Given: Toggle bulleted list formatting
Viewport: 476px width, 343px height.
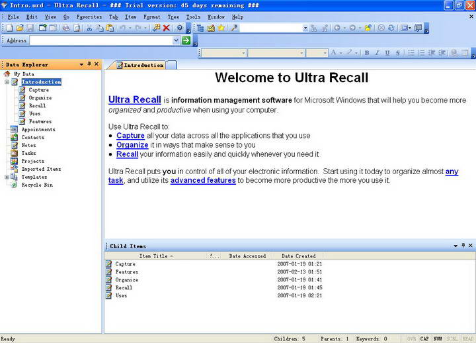Looking at the screenshot, I should (x=411, y=53).
